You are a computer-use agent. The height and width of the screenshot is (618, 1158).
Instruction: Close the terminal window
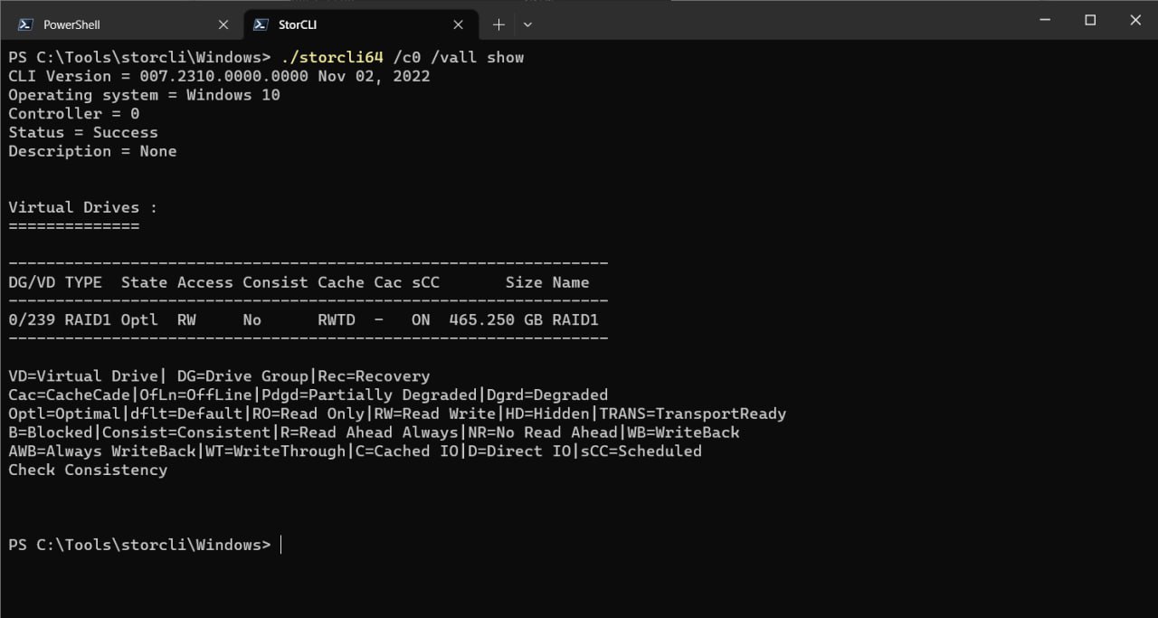tap(1135, 20)
